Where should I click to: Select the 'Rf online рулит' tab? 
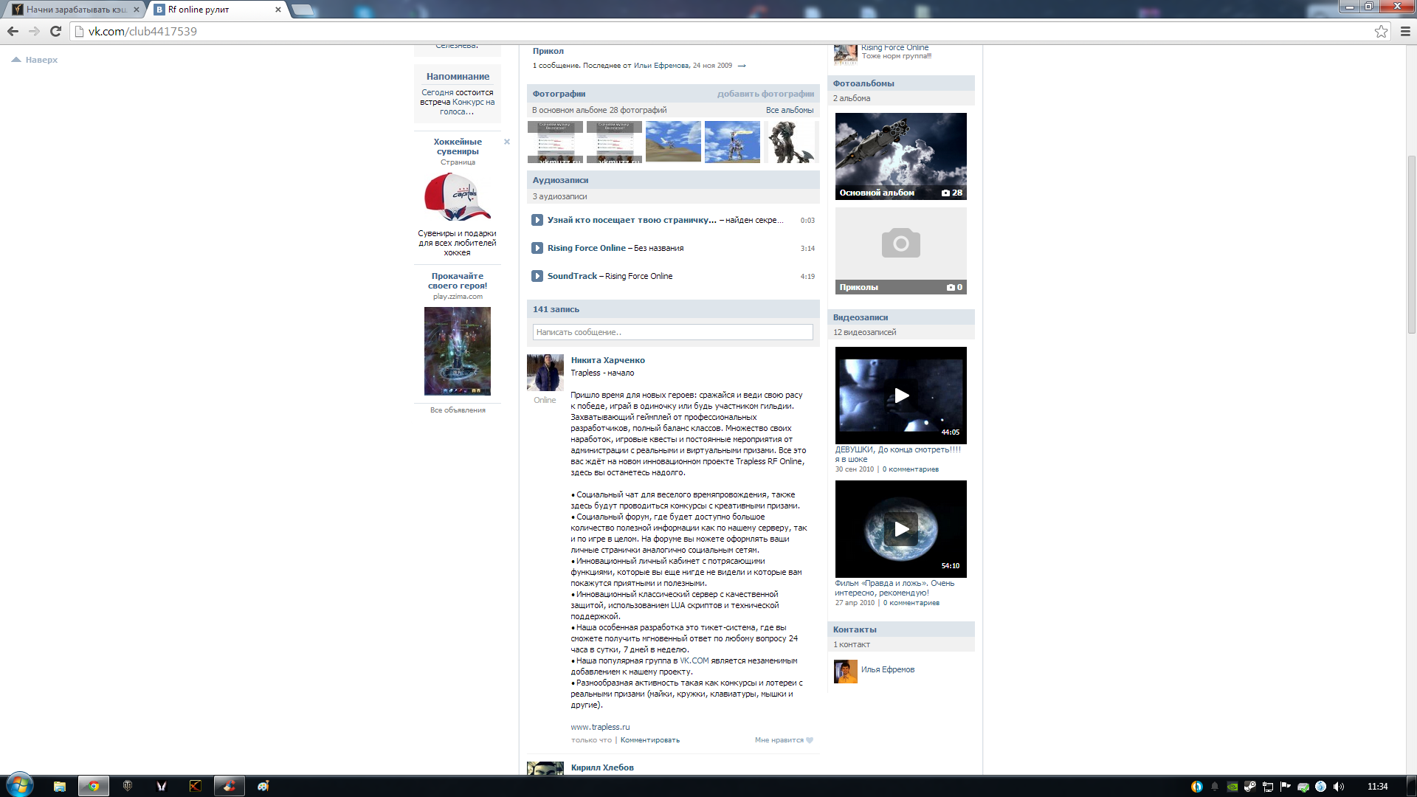pyautogui.click(x=218, y=10)
